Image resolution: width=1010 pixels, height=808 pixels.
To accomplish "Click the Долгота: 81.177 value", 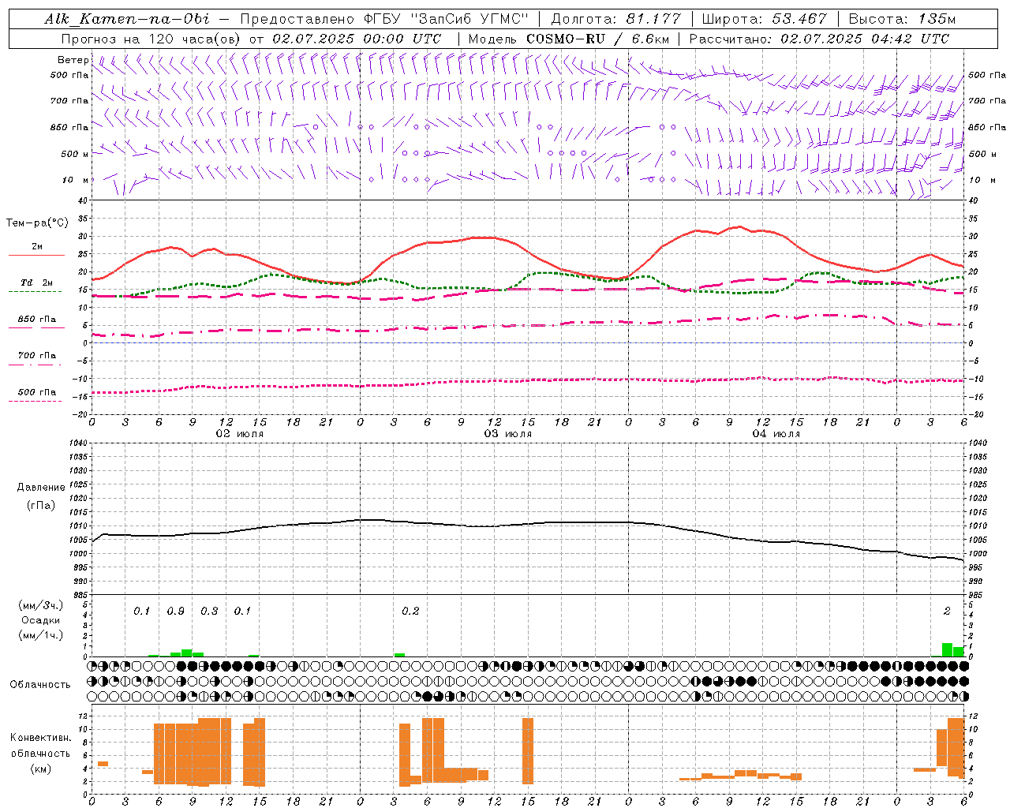I will pyautogui.click(x=615, y=19).
